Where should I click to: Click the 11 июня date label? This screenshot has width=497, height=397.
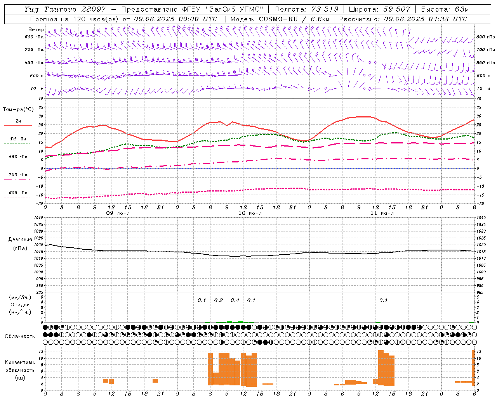[382, 213]
